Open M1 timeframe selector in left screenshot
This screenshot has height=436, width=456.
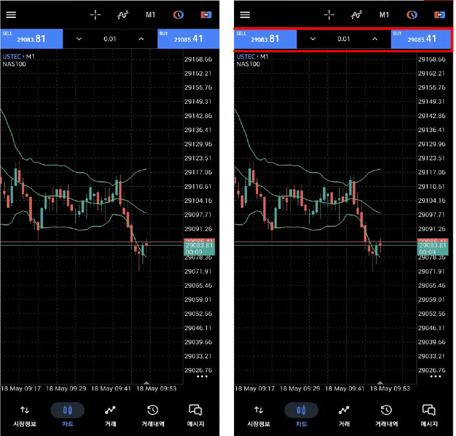150,15
